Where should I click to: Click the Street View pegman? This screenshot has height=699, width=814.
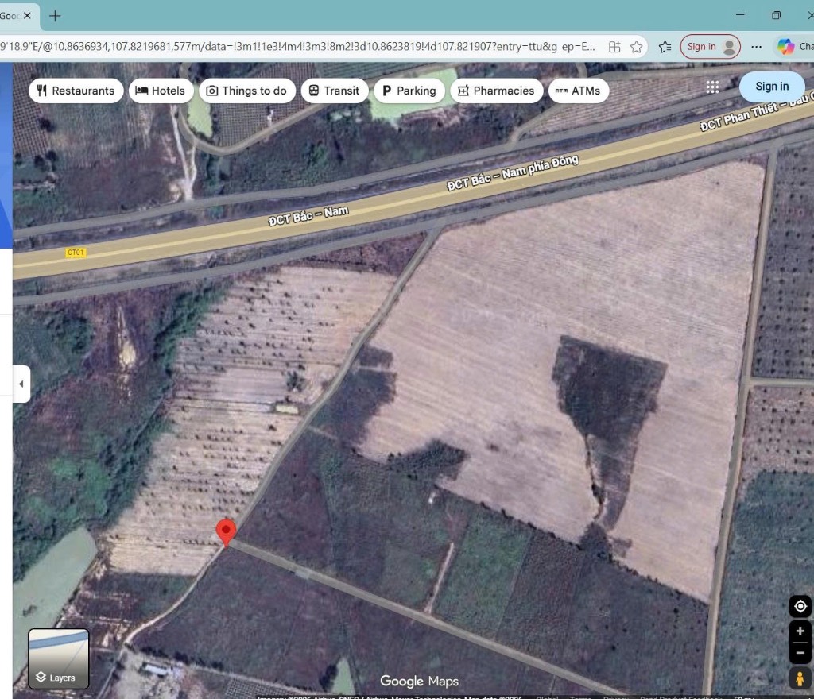(800, 678)
